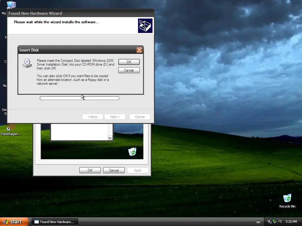Click the 'You can also click OK' paragraph
Viewport: 302px width, 226px height.
(x=73, y=80)
